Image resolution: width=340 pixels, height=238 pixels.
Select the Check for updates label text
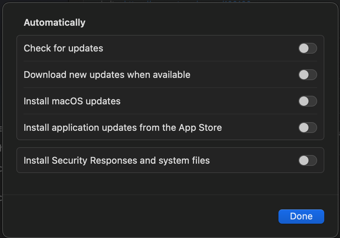pyautogui.click(x=63, y=49)
